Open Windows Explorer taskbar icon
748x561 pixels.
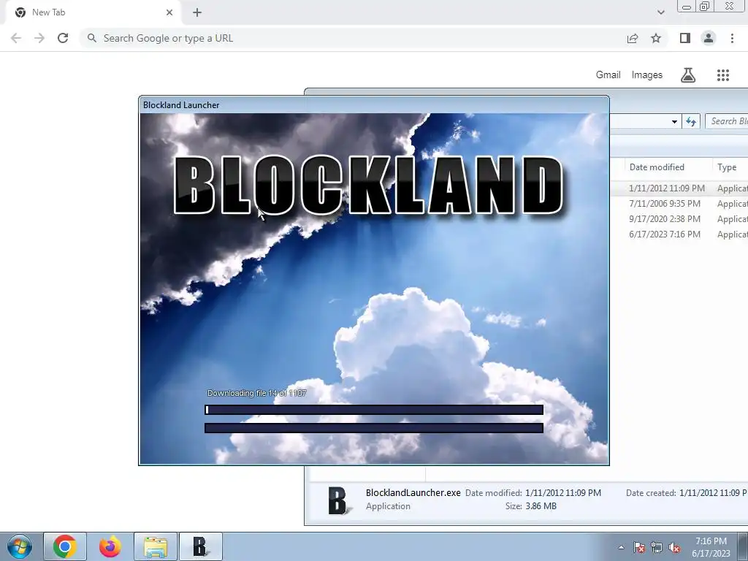[x=156, y=546]
